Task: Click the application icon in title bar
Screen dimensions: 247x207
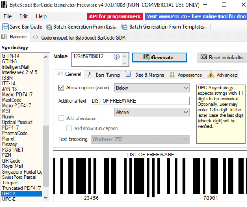Action: click(4, 4)
